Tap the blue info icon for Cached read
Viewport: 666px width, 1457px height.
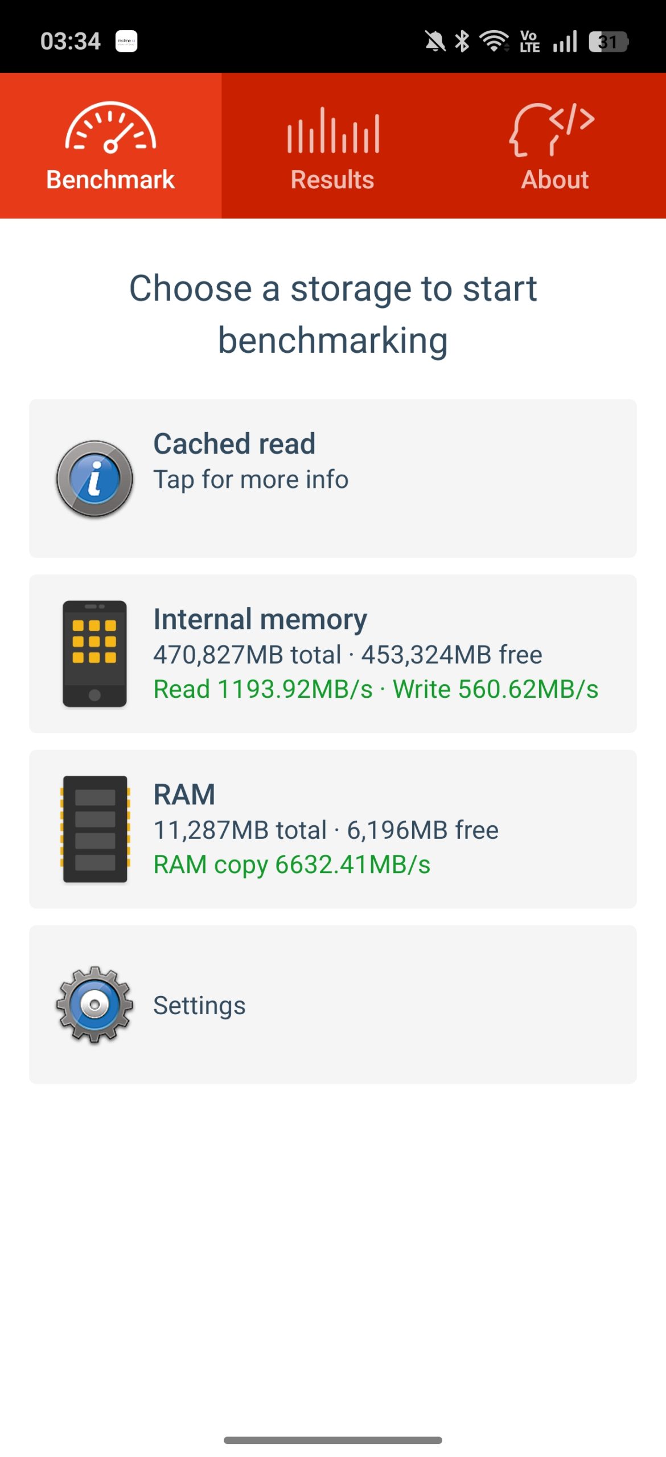click(94, 479)
